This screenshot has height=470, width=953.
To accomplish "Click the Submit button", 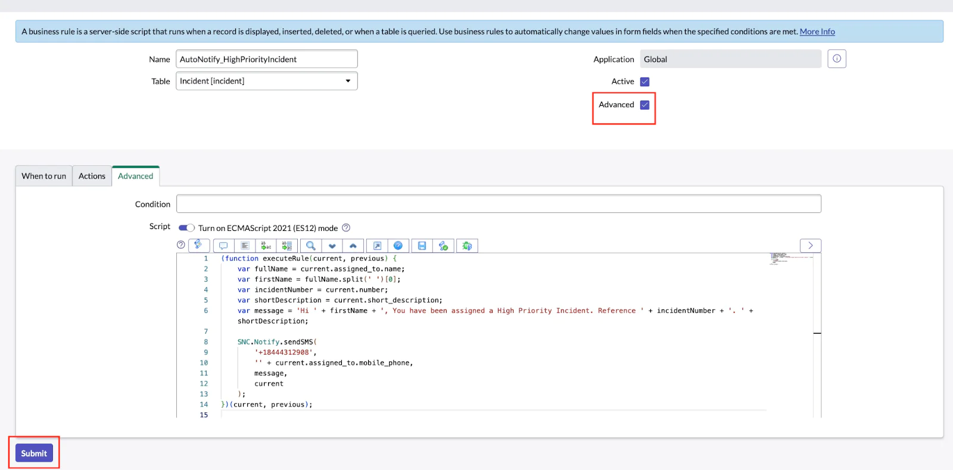I will click(34, 453).
